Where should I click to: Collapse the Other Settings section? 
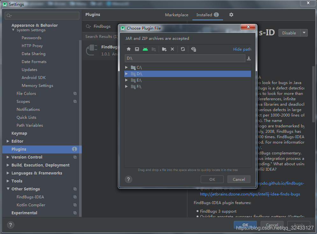8,189
